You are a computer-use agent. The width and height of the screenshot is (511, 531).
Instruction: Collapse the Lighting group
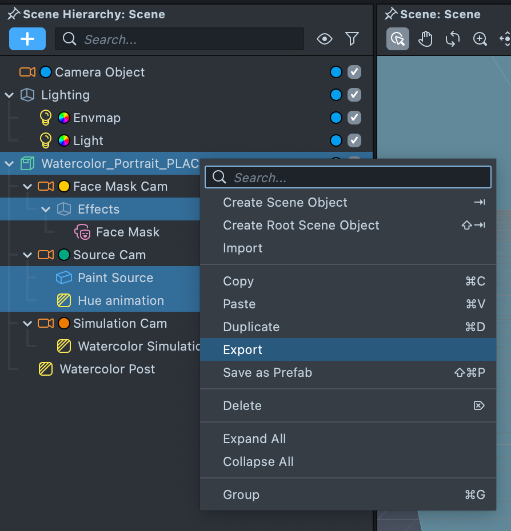pos(9,95)
